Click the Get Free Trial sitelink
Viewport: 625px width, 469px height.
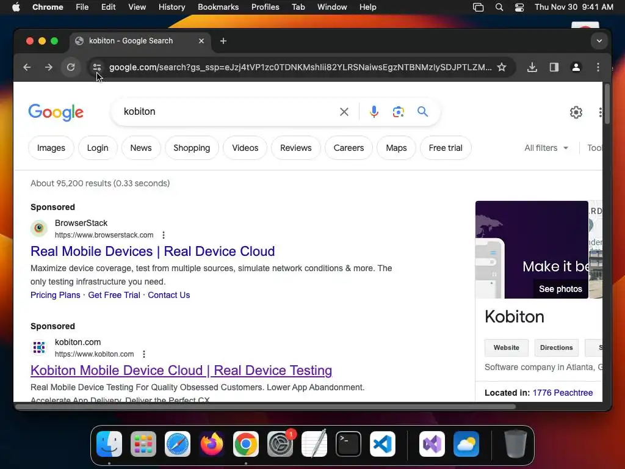(114, 295)
